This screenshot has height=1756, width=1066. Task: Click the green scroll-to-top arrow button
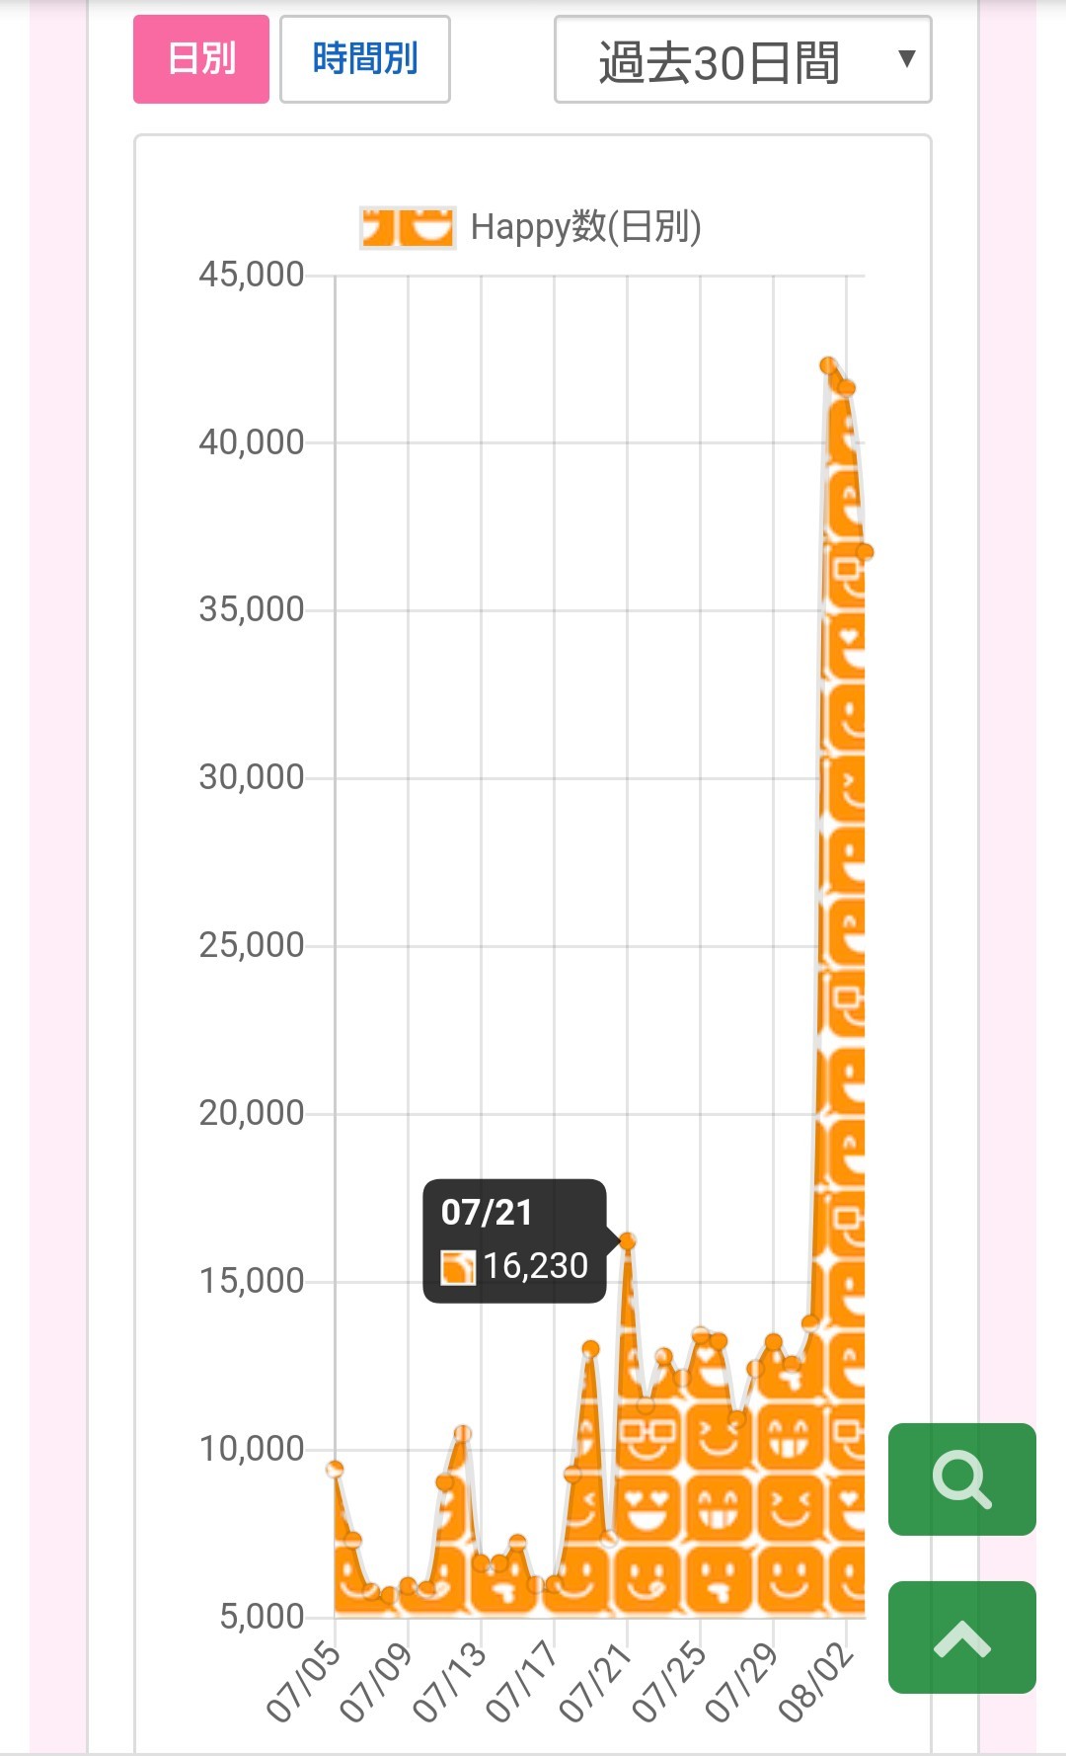pyautogui.click(x=961, y=1636)
